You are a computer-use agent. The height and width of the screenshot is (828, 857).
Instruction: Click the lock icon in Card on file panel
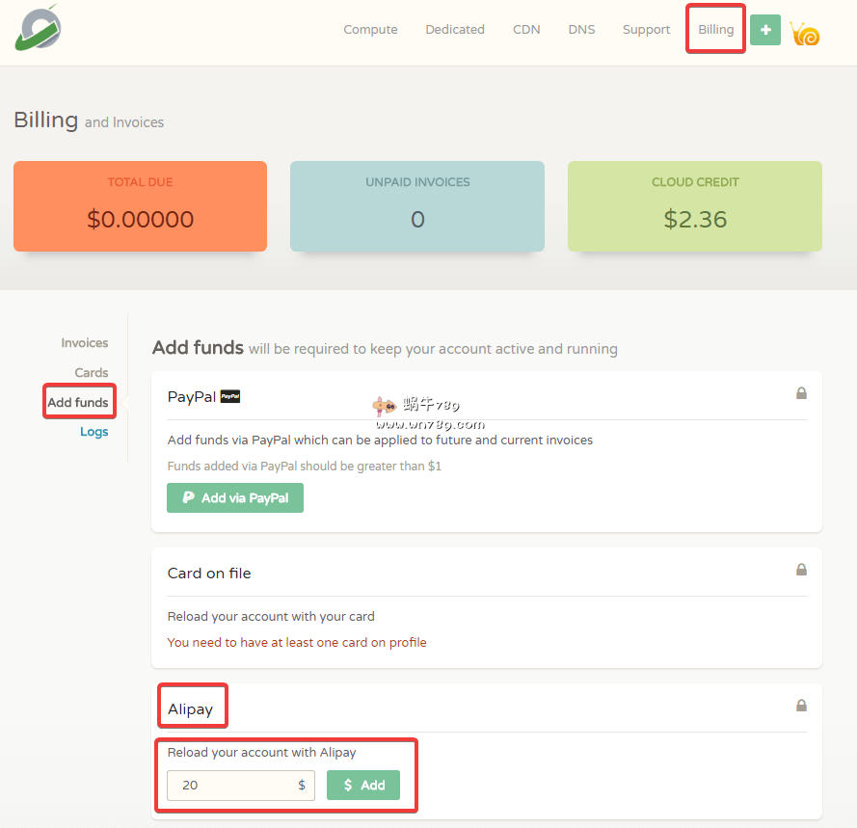[801, 570]
